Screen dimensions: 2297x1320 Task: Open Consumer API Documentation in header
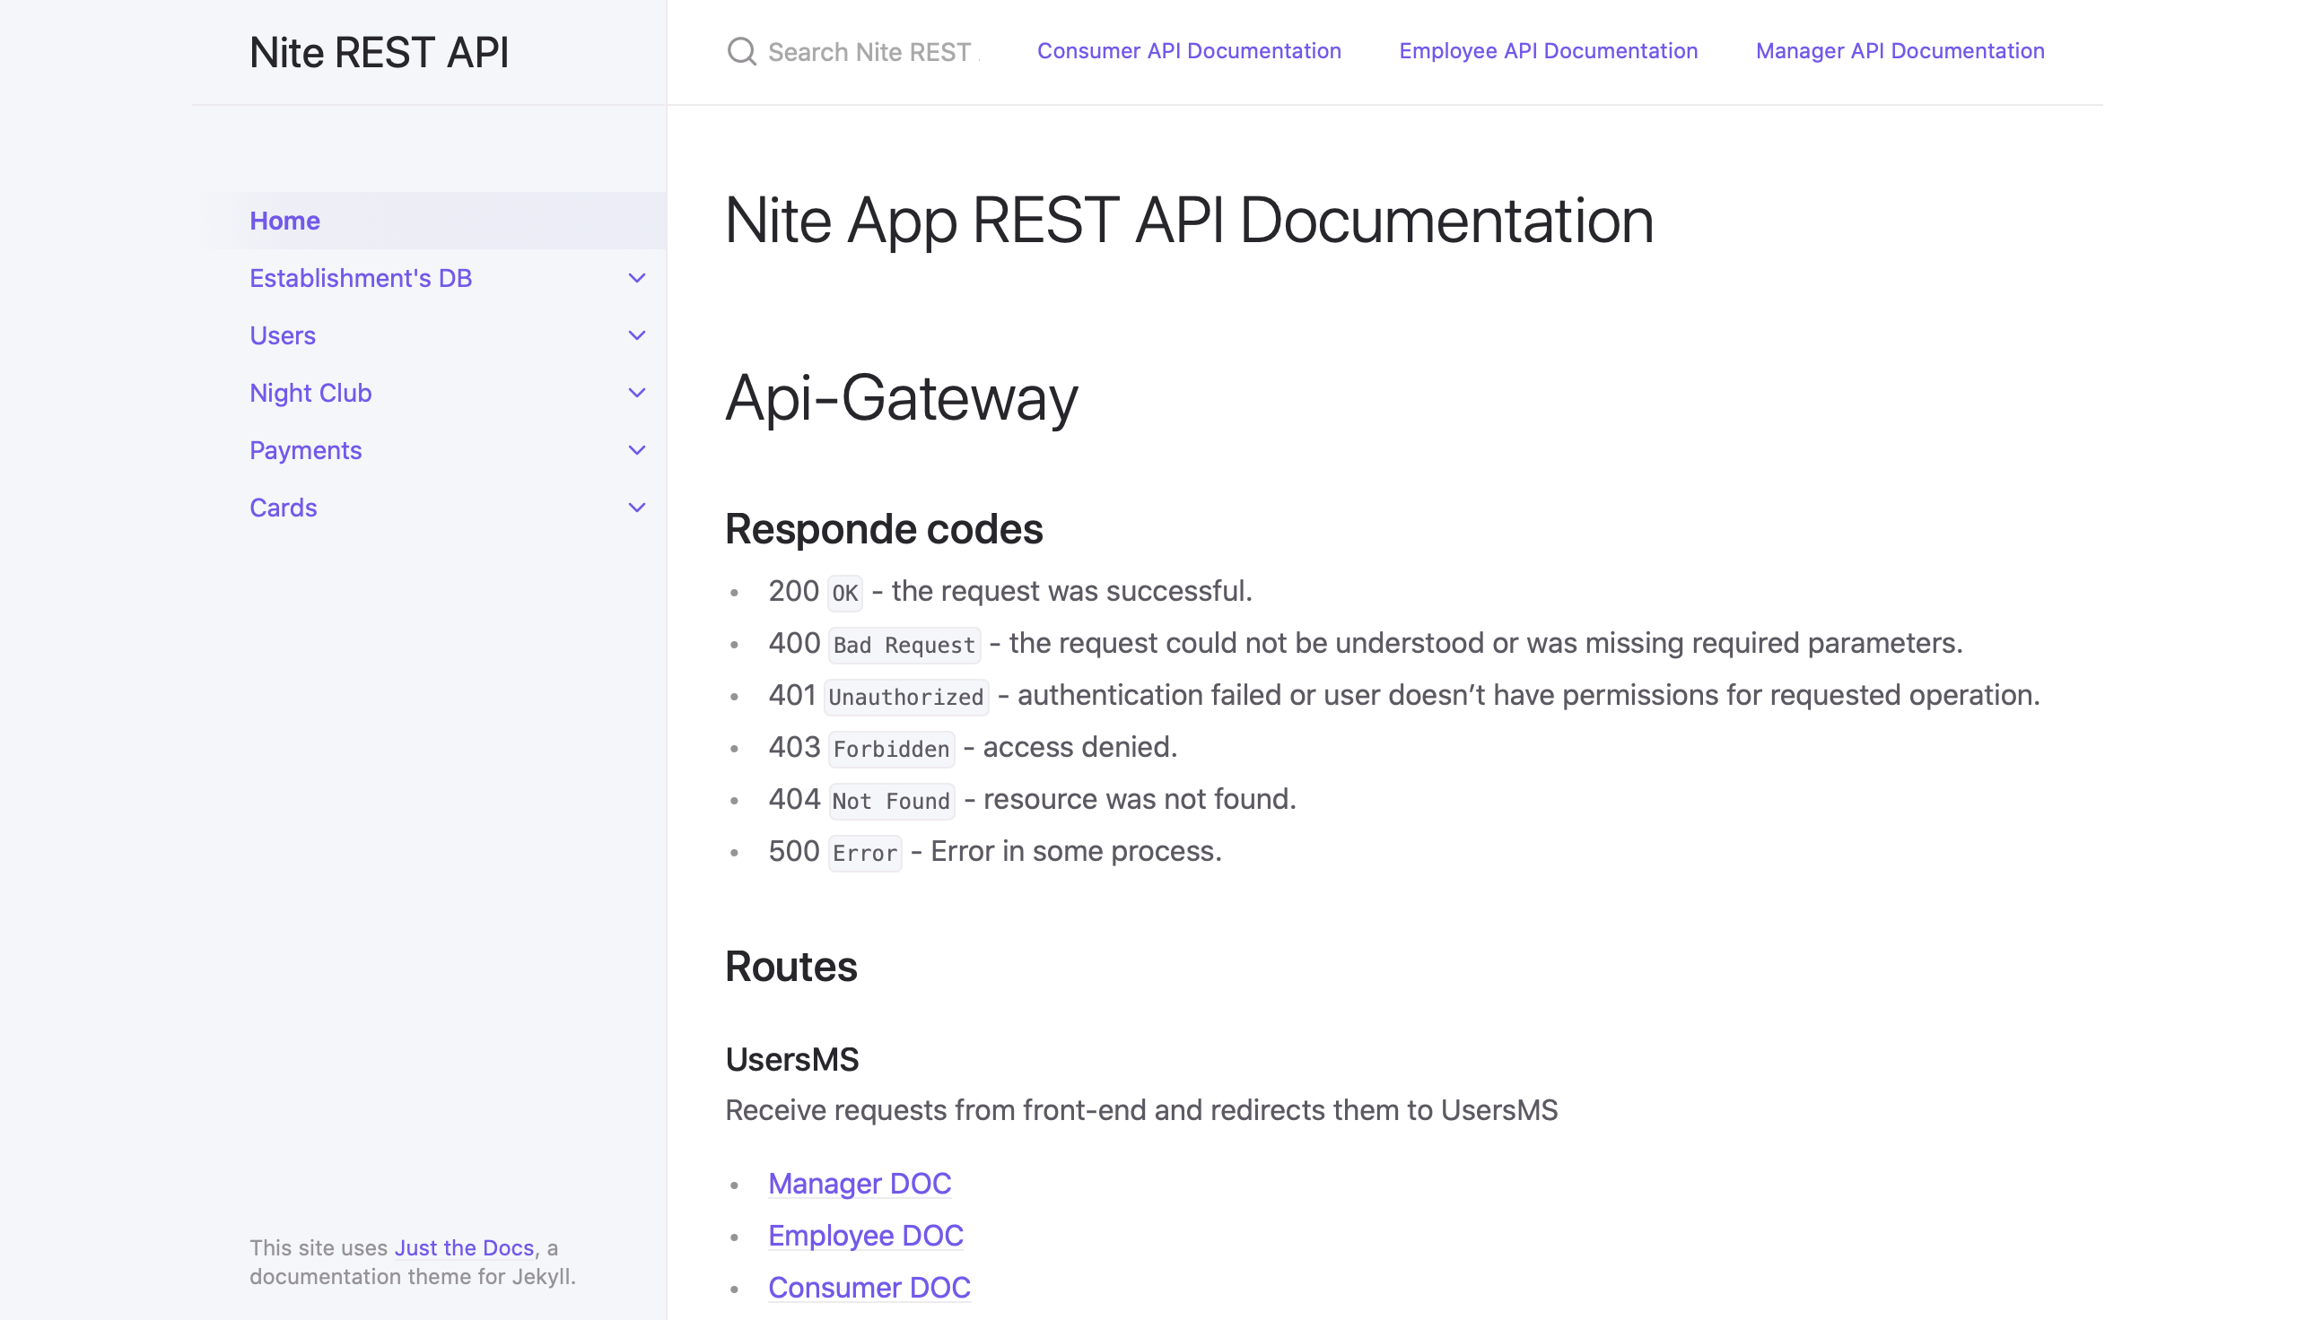pyautogui.click(x=1188, y=51)
